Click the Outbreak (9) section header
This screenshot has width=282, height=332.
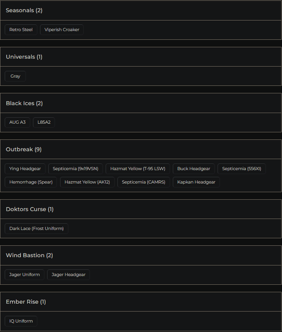[x=24, y=149]
